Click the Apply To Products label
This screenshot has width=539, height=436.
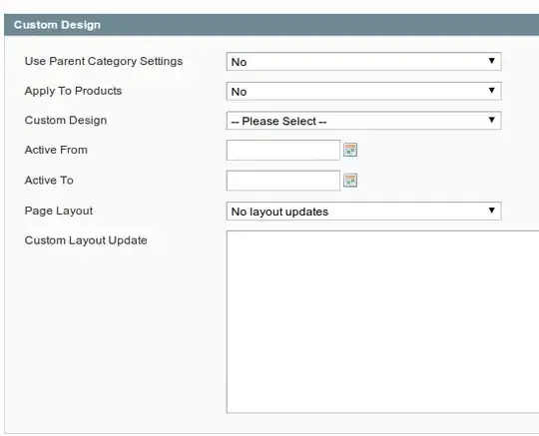click(x=73, y=91)
